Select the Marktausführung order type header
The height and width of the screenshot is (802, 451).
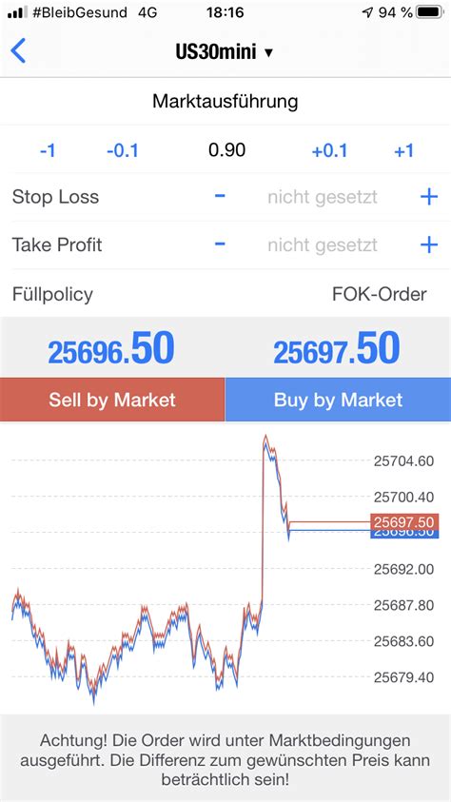(x=225, y=101)
